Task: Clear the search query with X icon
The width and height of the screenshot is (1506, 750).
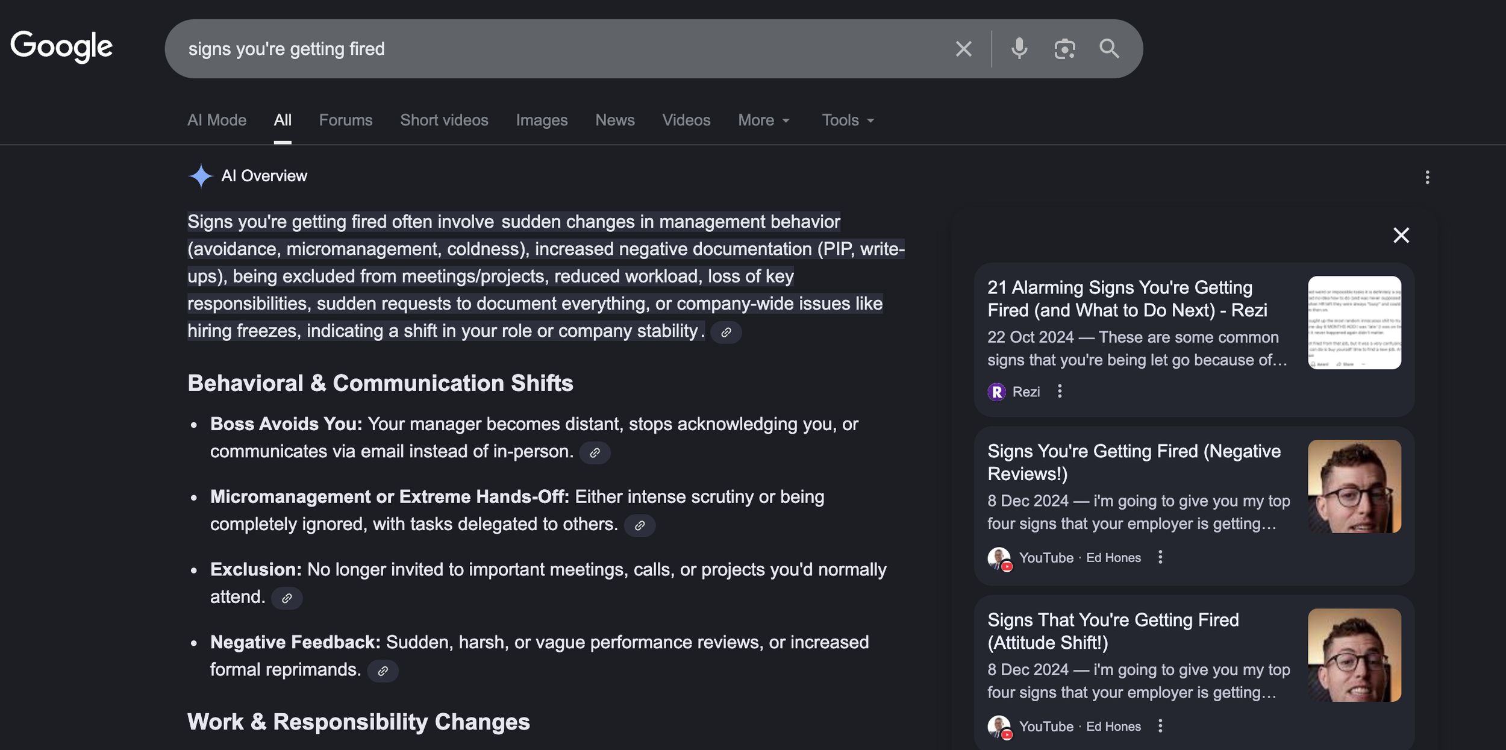Action: 963,48
